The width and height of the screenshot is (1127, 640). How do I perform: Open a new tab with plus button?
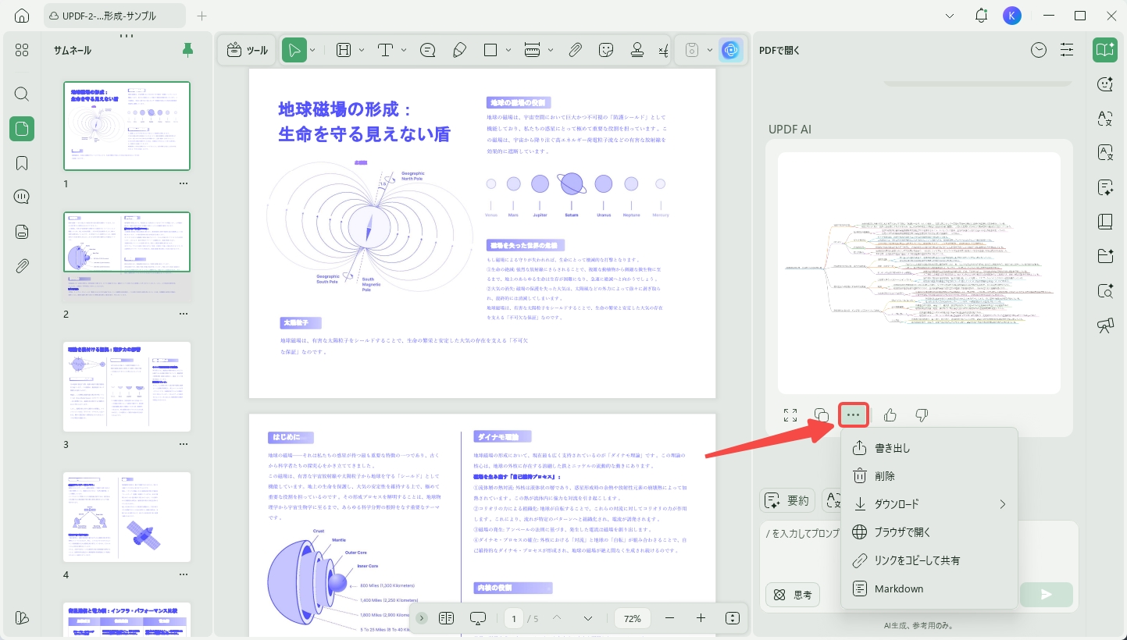click(x=202, y=16)
